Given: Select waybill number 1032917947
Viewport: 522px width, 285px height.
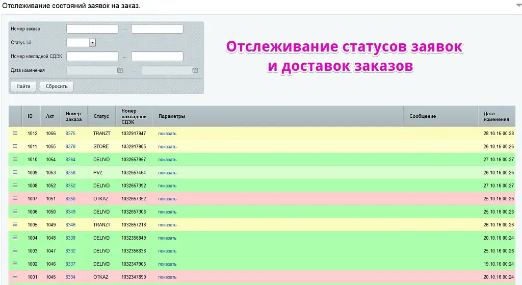Looking at the screenshot, I should (134, 134).
